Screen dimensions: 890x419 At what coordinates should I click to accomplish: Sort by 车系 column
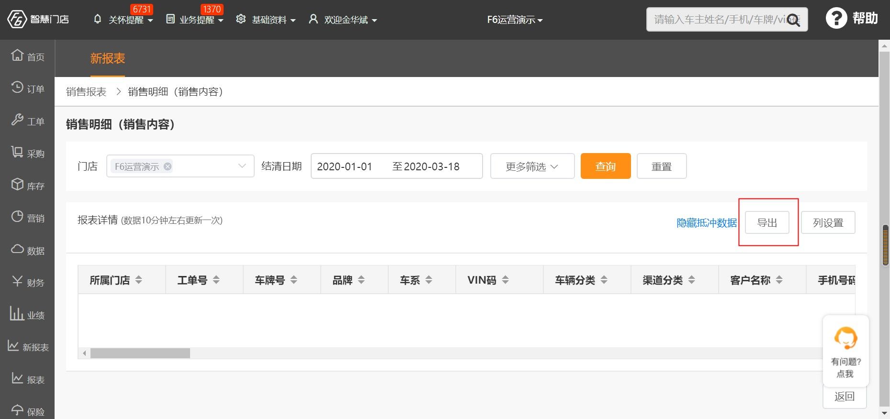point(428,280)
